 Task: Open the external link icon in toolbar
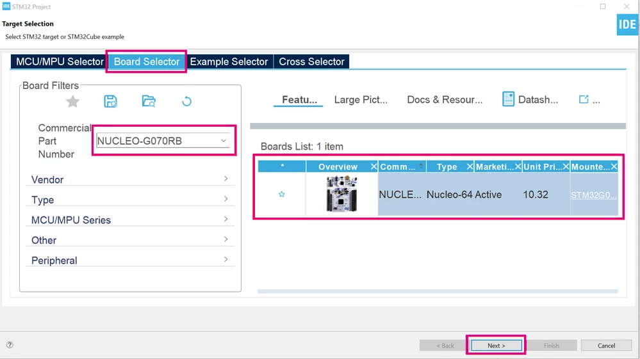[x=584, y=99]
